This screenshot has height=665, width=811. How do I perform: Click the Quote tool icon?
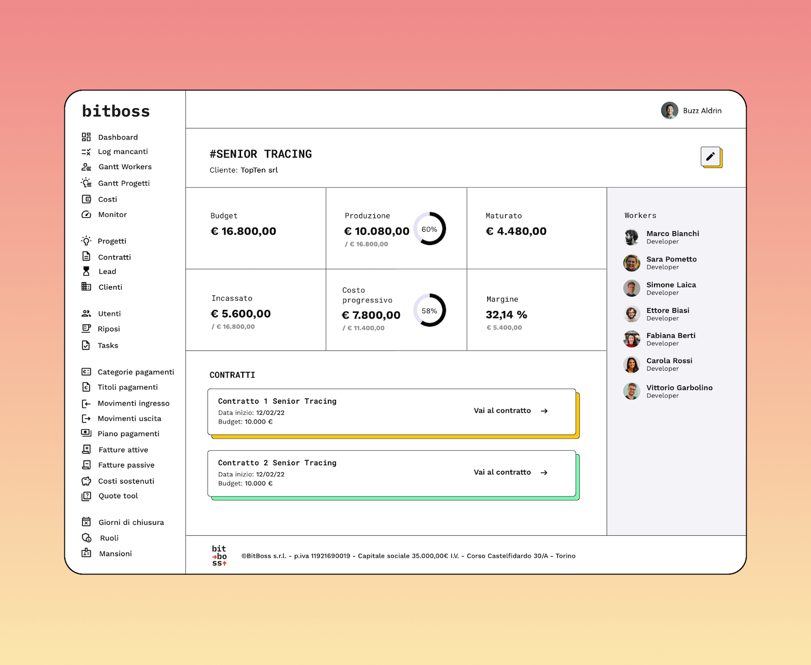(x=86, y=496)
